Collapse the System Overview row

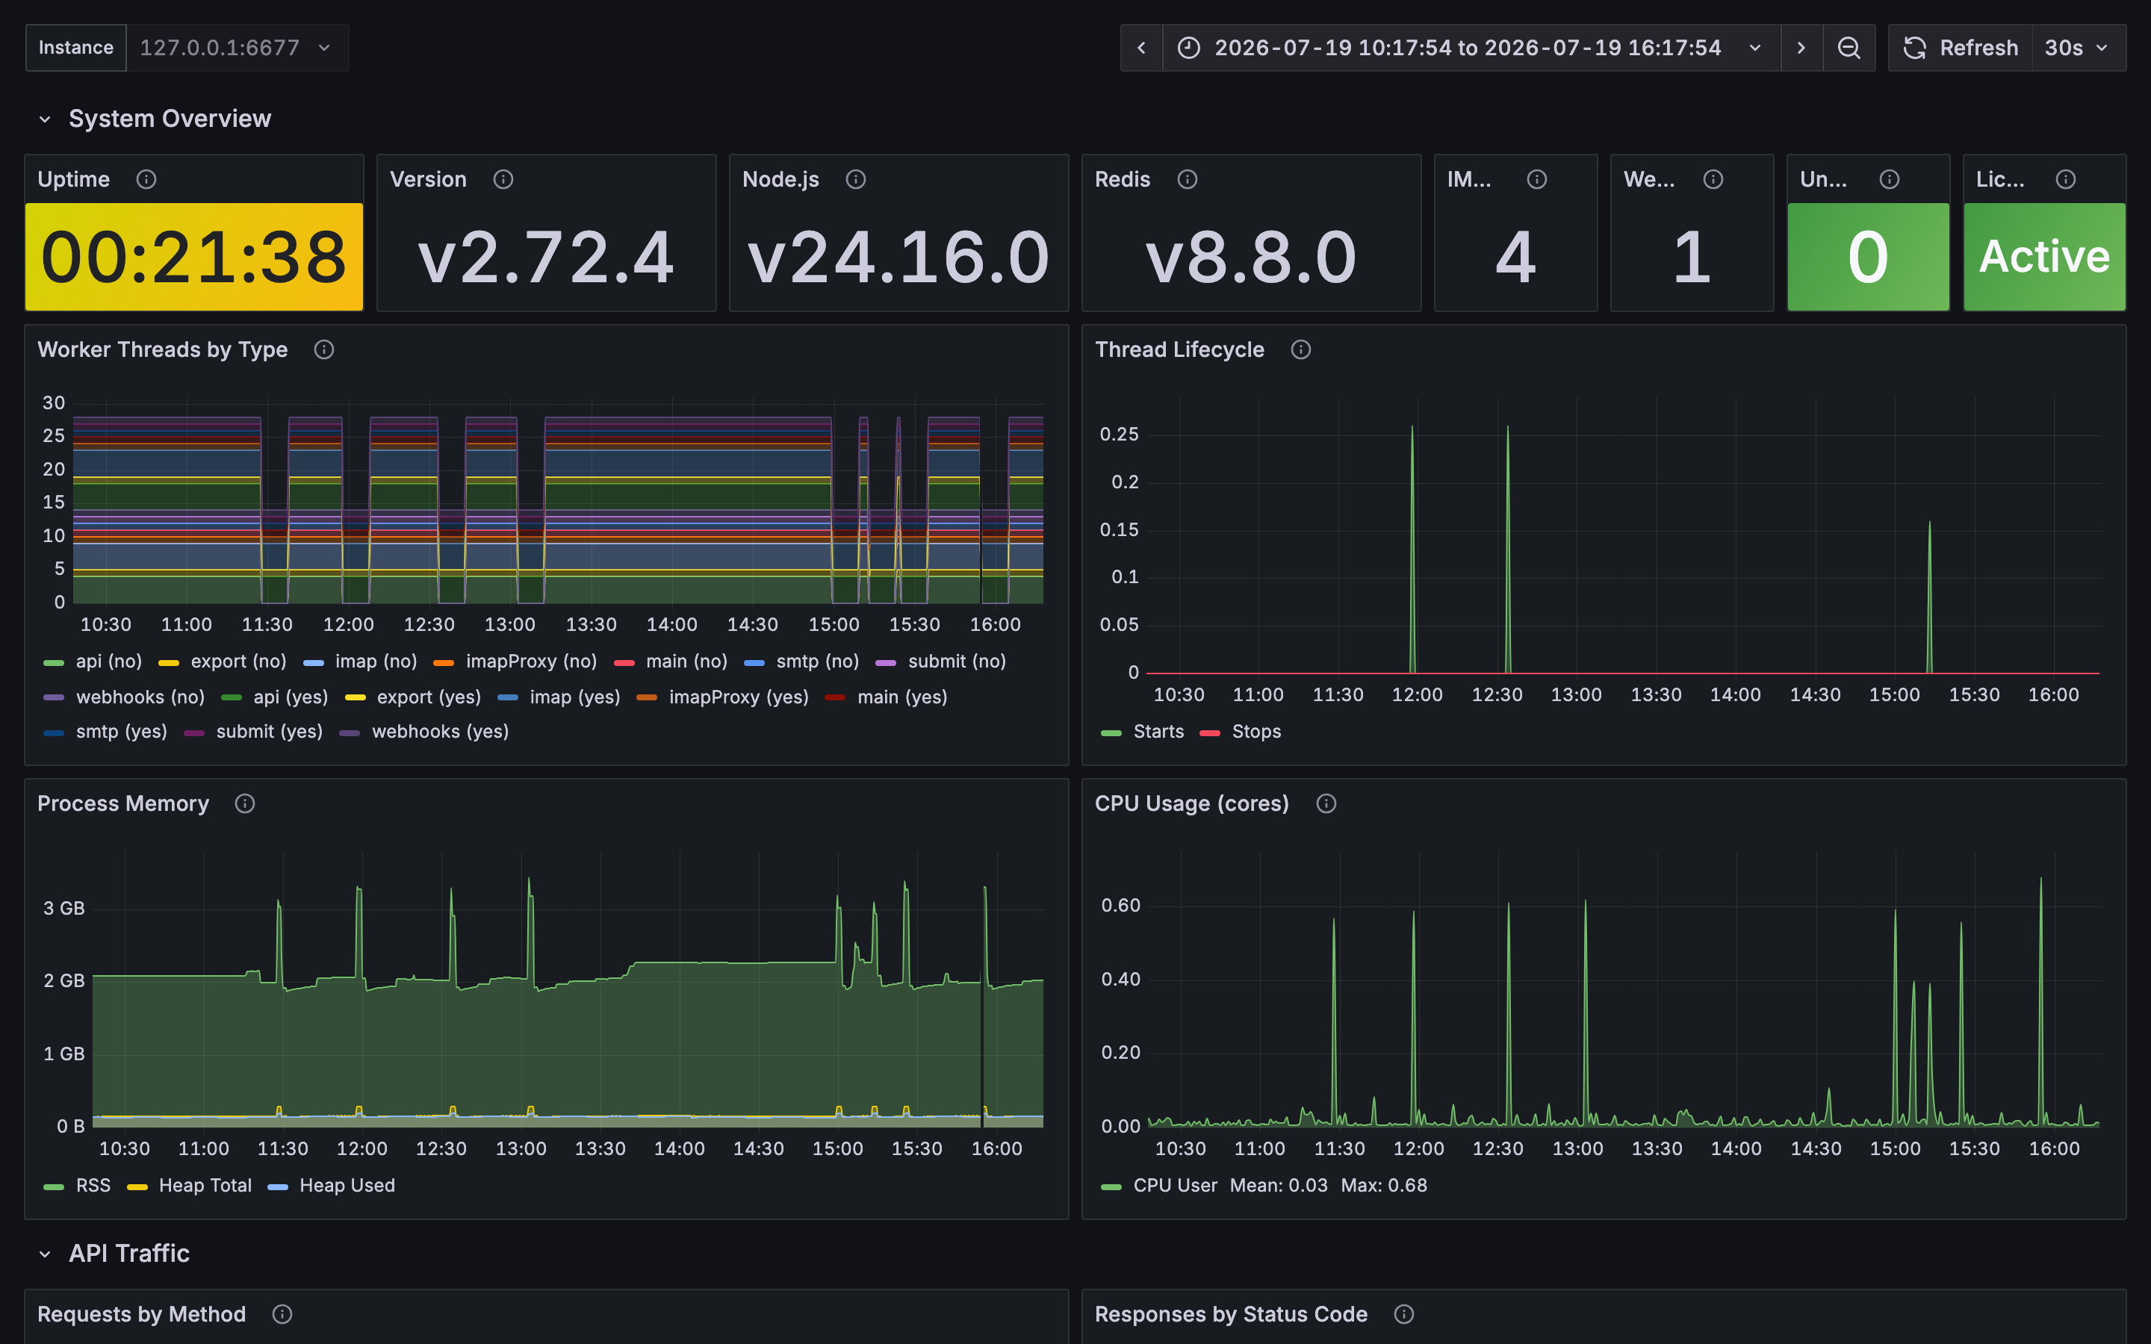click(x=46, y=119)
